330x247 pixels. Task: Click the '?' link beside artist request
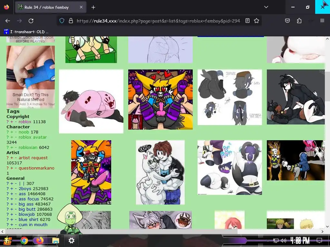8,158
